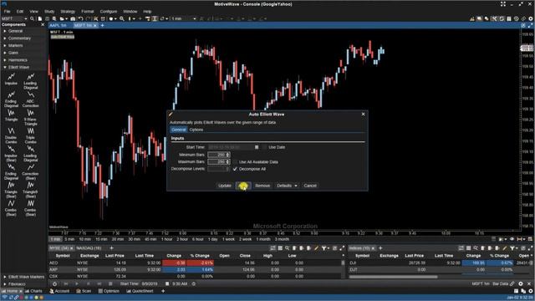
Task: Select the Double Combo component
Action: click(11, 135)
